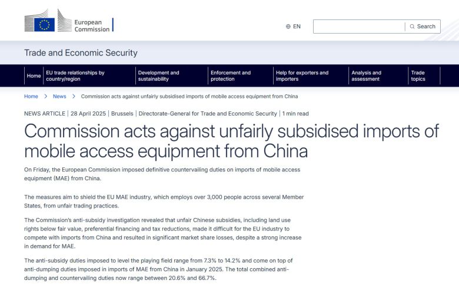Open Help for exporters and importers menu
Screen dimensions: 459x284
click(x=302, y=76)
